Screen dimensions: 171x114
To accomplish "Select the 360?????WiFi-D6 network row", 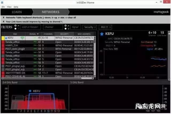I will coord(48,73).
